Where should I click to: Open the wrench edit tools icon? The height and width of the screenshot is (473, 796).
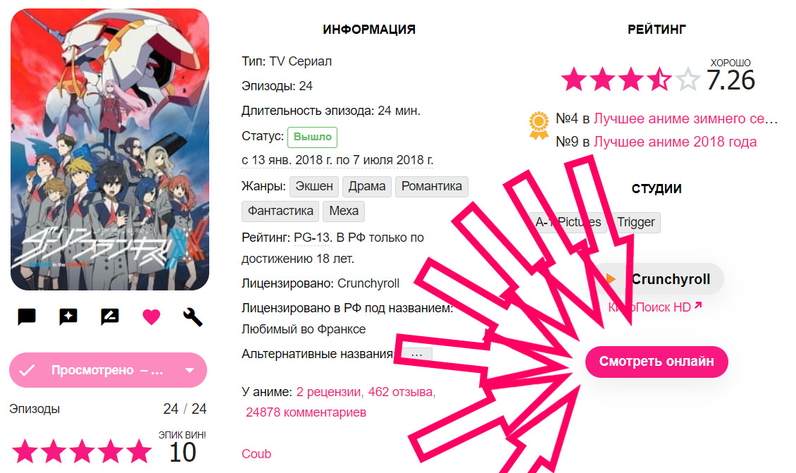(193, 317)
